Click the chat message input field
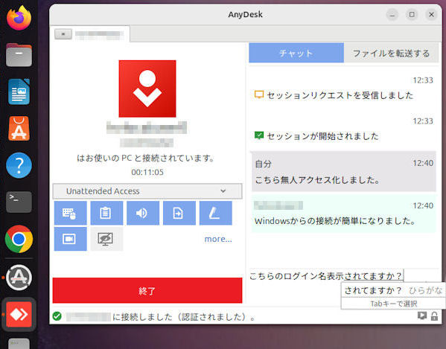This screenshot has height=349, width=446. click(x=344, y=275)
